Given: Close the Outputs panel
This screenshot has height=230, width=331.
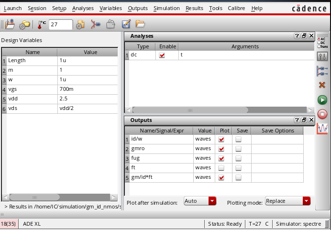Looking at the screenshot, I should click(x=311, y=120).
